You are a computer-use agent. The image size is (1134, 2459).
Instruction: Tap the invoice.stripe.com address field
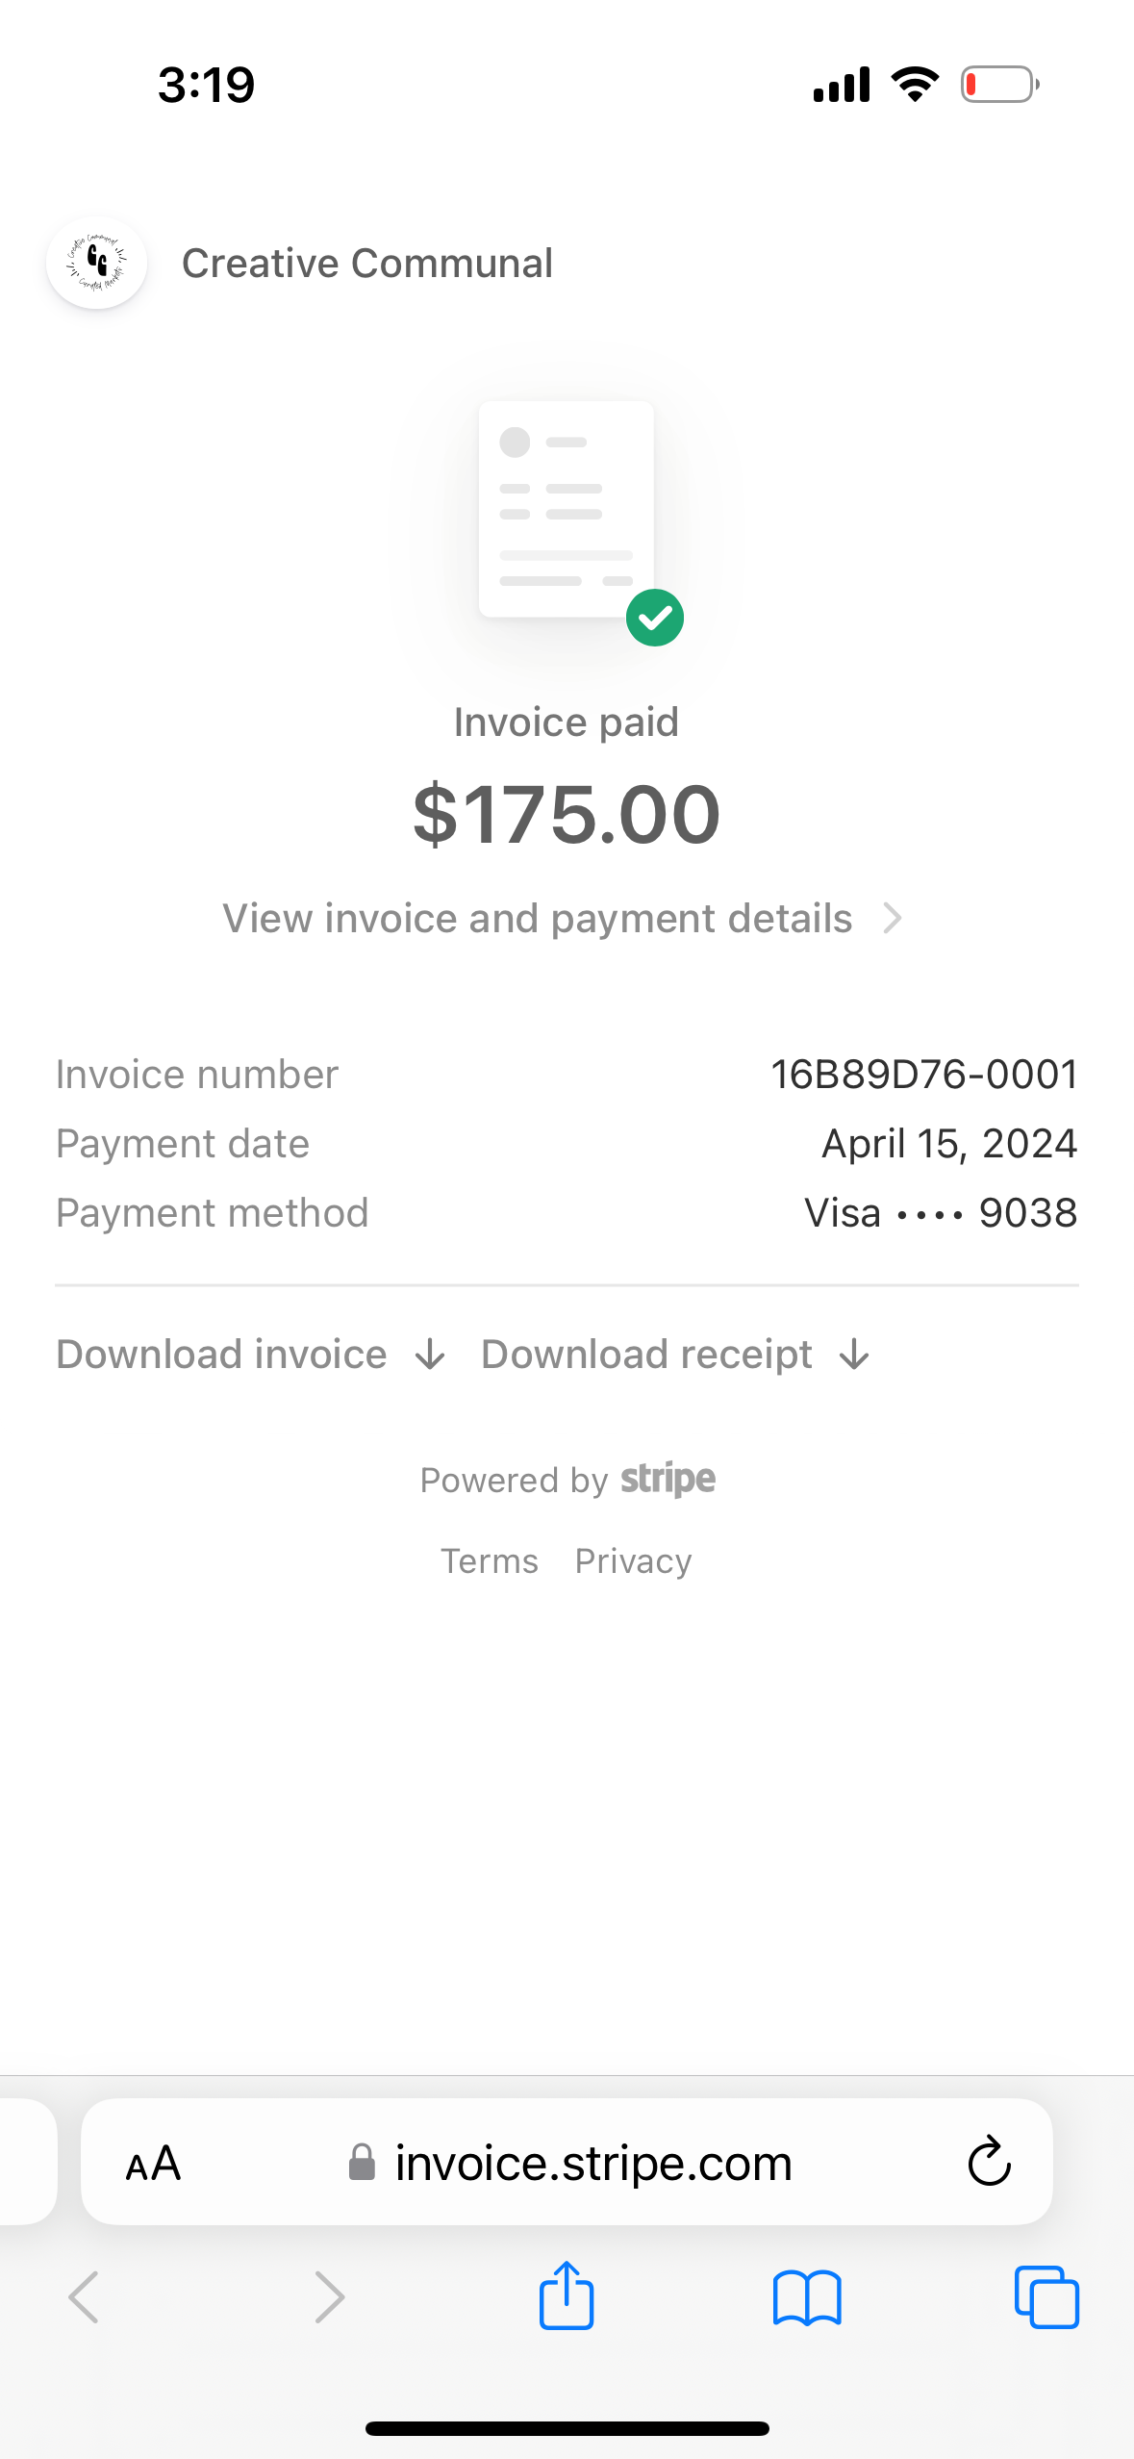pos(567,2162)
